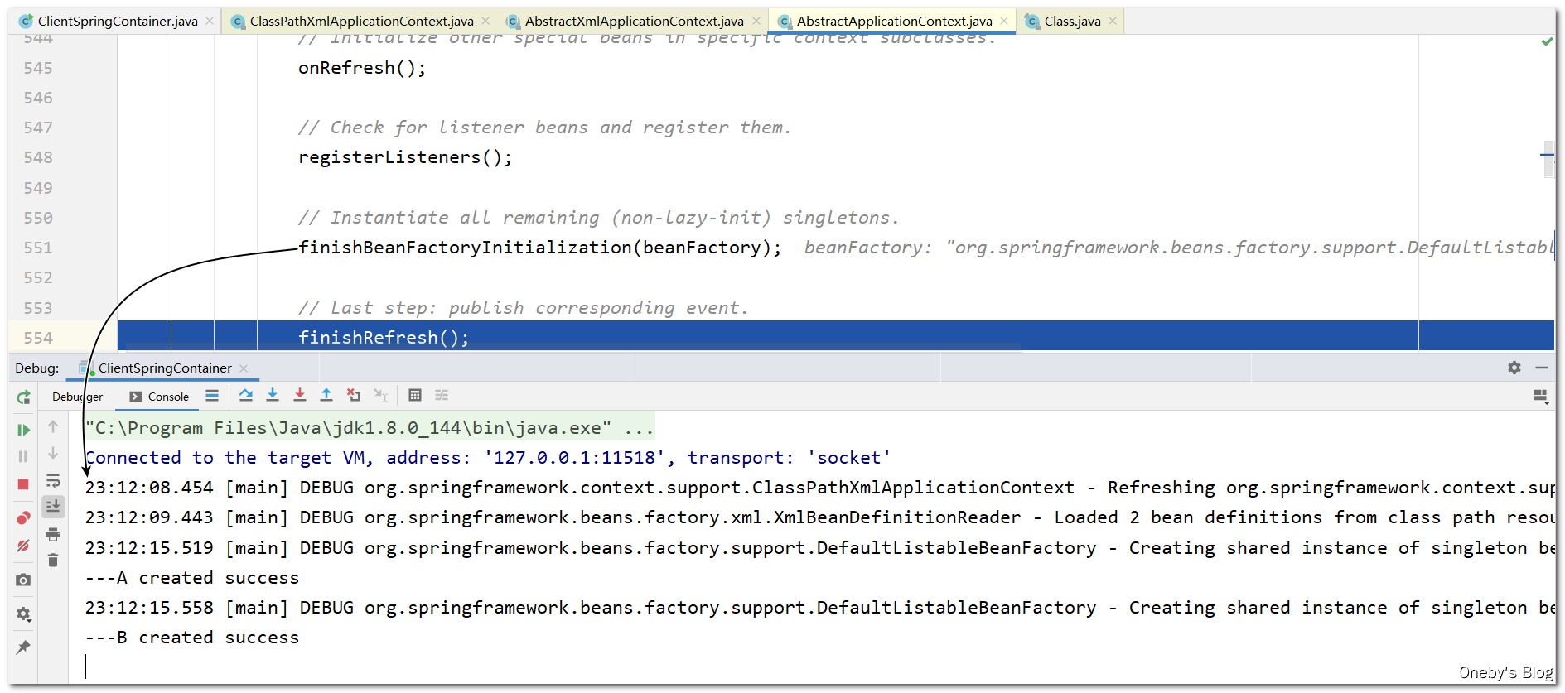Click the Trace Current Stream Chain icon
Image resolution: width=1565 pixels, height=693 pixels.
(442, 396)
